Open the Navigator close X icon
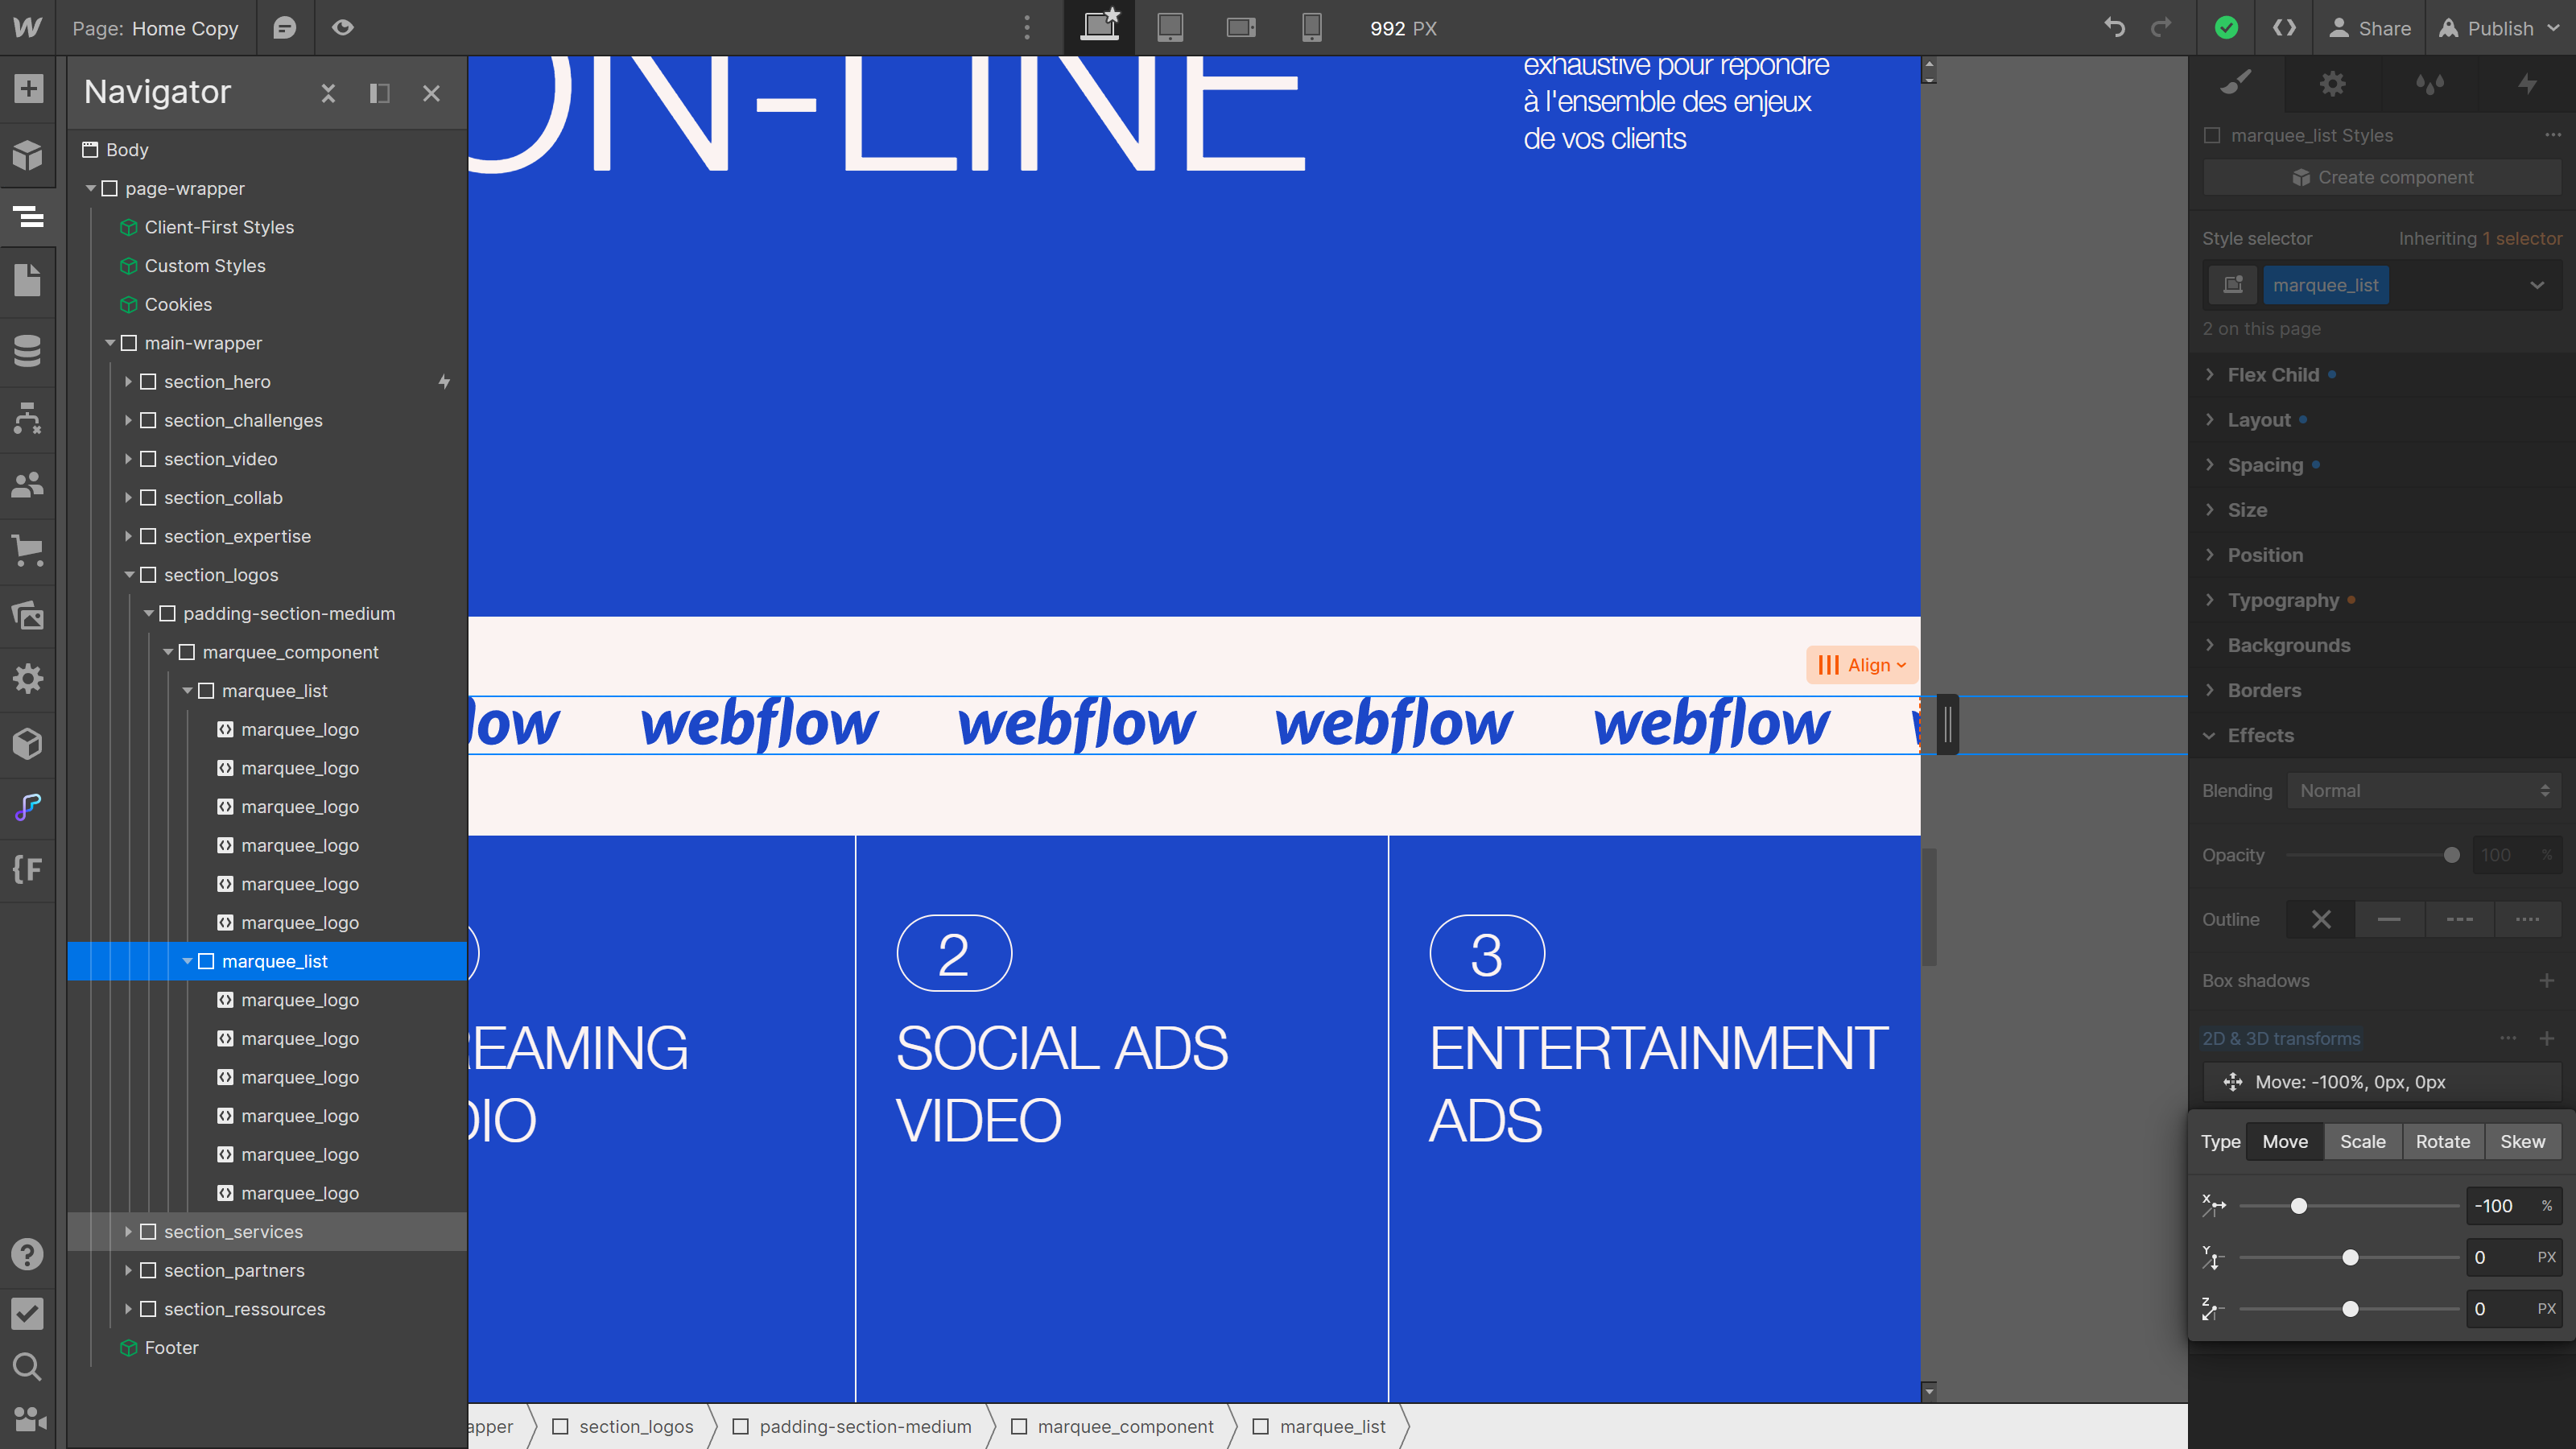 click(431, 92)
